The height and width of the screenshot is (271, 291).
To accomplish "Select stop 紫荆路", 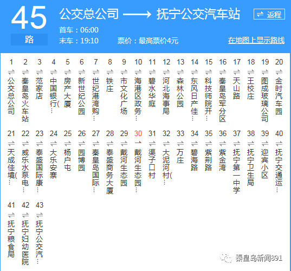I will point(209,160).
